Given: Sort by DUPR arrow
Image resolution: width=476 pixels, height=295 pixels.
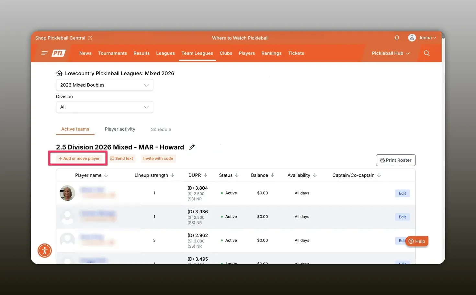Looking at the screenshot, I should click(205, 175).
